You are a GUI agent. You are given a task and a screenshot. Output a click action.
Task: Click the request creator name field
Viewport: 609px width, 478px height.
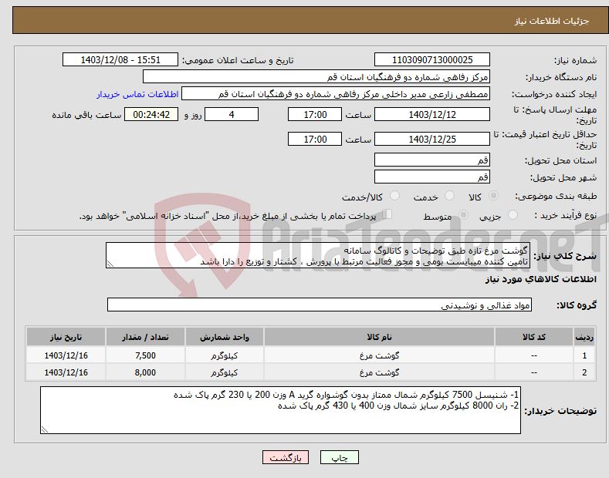(x=336, y=94)
